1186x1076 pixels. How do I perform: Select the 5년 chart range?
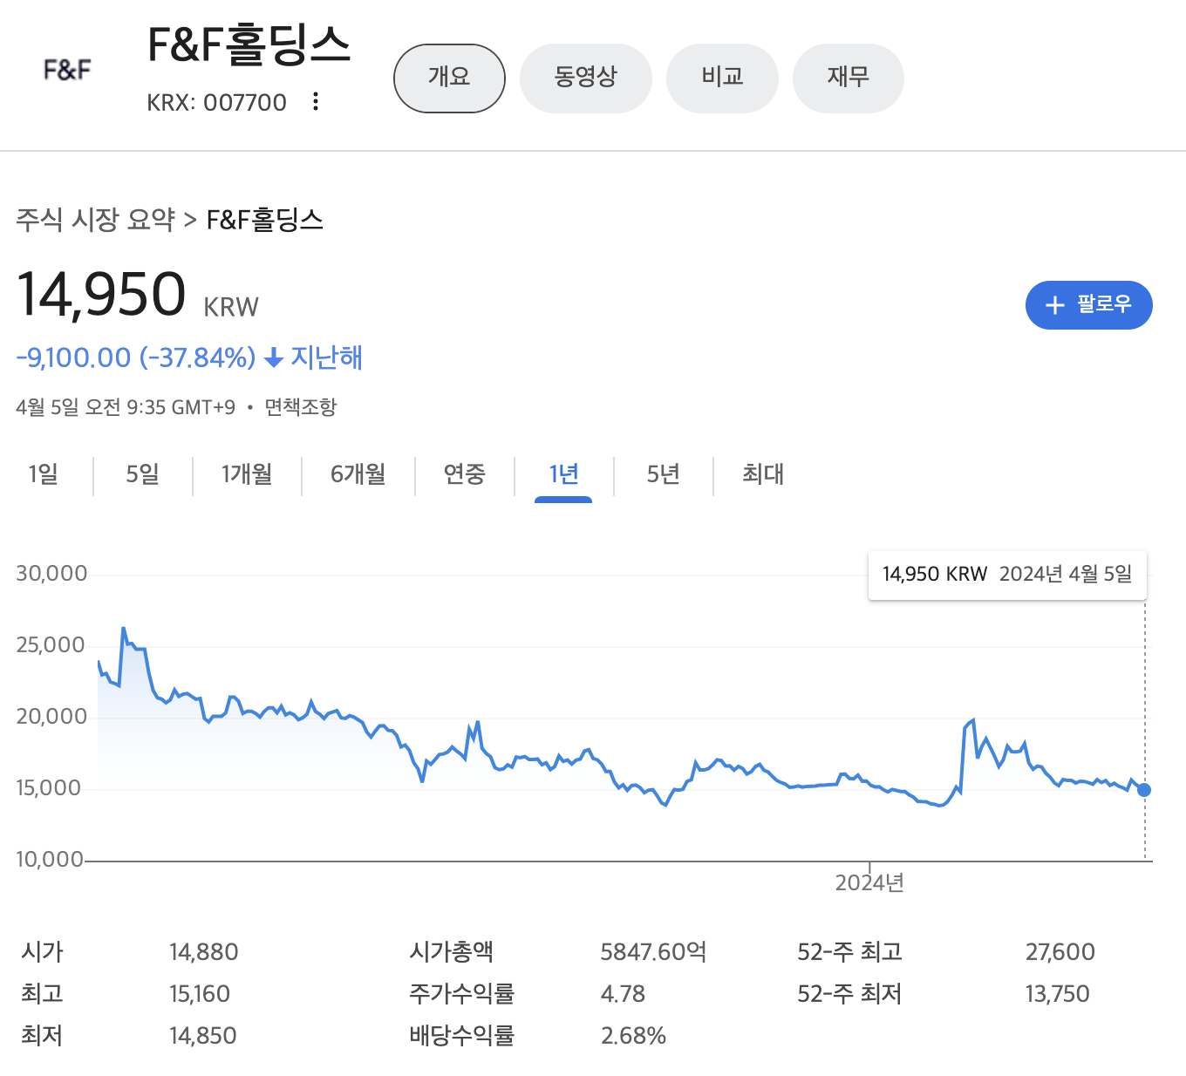[663, 474]
